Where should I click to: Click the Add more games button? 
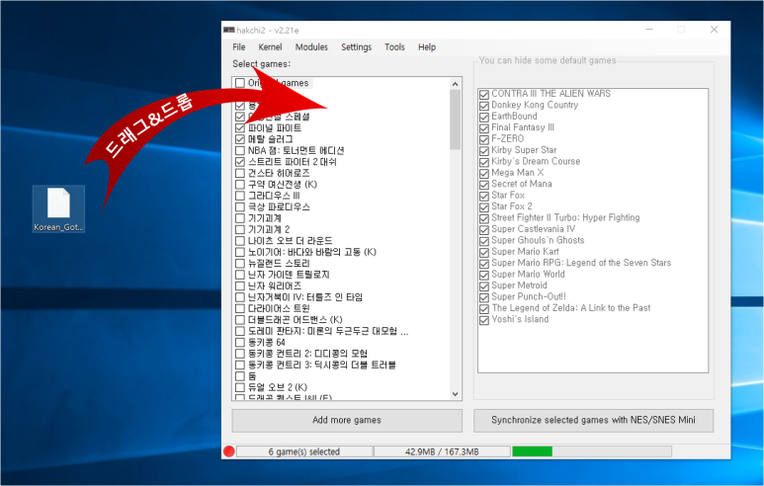coord(347,420)
